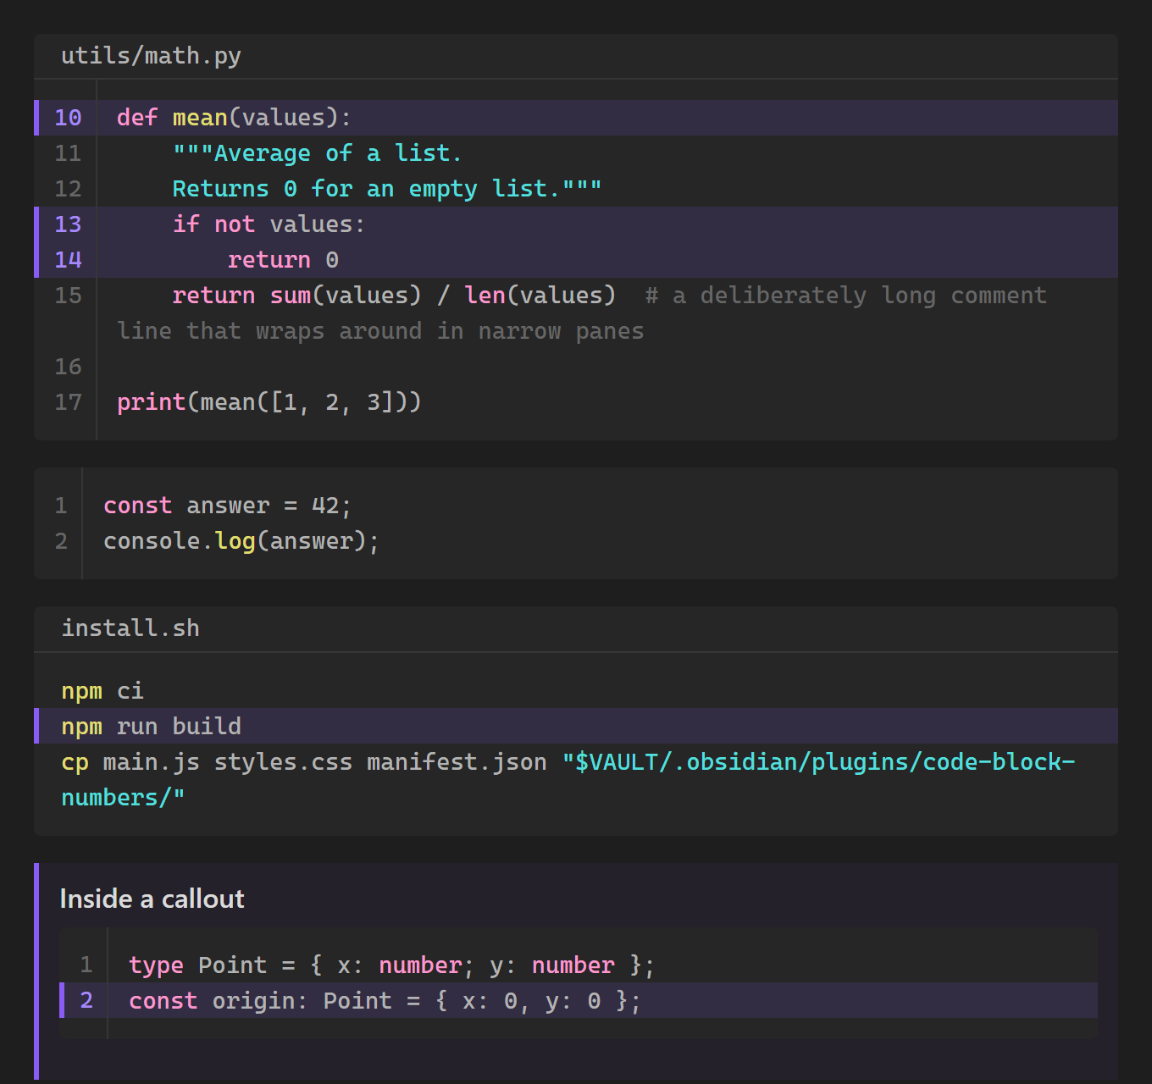This screenshot has height=1084, width=1152.
Task: Click line number 11 in math.py
Action: pos(68,153)
